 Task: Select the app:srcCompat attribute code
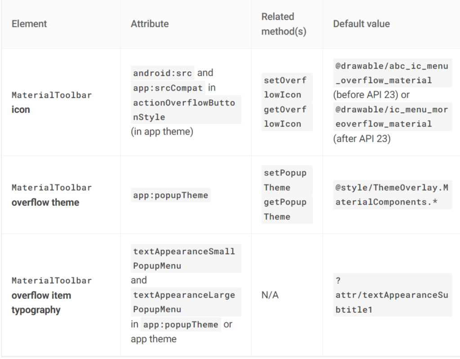[168, 88]
